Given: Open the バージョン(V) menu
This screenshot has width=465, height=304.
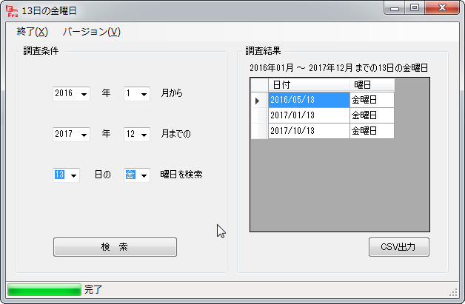Looking at the screenshot, I should [x=91, y=31].
